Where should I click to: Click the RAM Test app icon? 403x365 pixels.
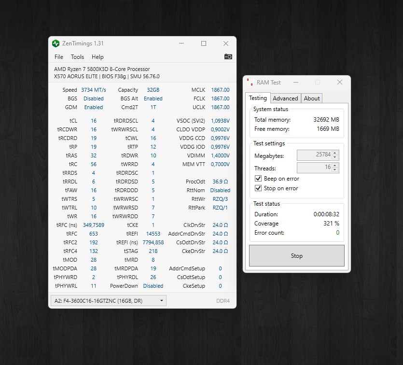click(x=250, y=82)
